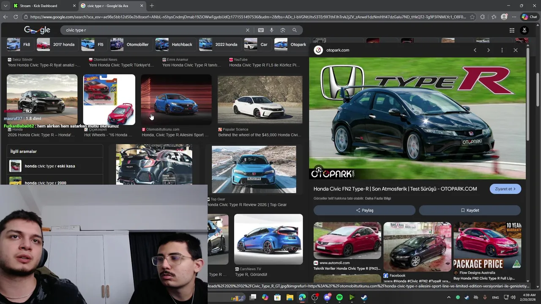Go back with browser back arrow
The width and height of the screenshot is (541, 304).
pos(5,17)
